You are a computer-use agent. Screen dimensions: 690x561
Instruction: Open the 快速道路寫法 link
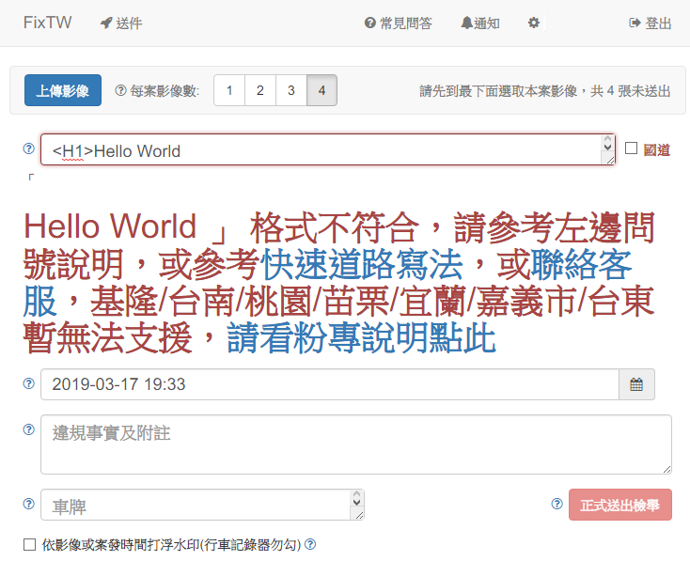[x=361, y=264]
